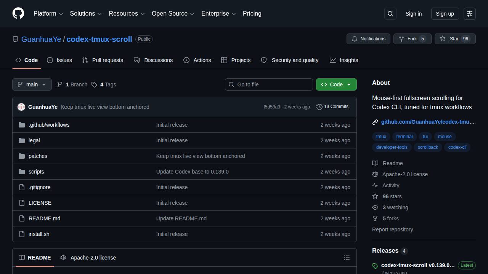Click the README.md file icon
This screenshot has height=274, width=488.
[x=22, y=218]
